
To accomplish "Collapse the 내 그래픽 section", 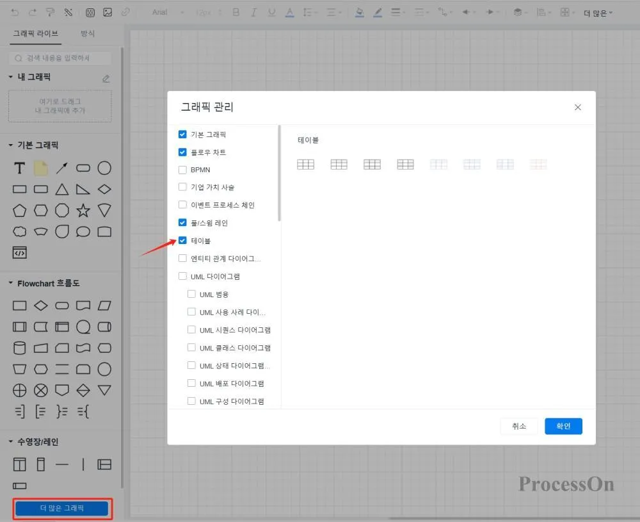I will tap(11, 77).
